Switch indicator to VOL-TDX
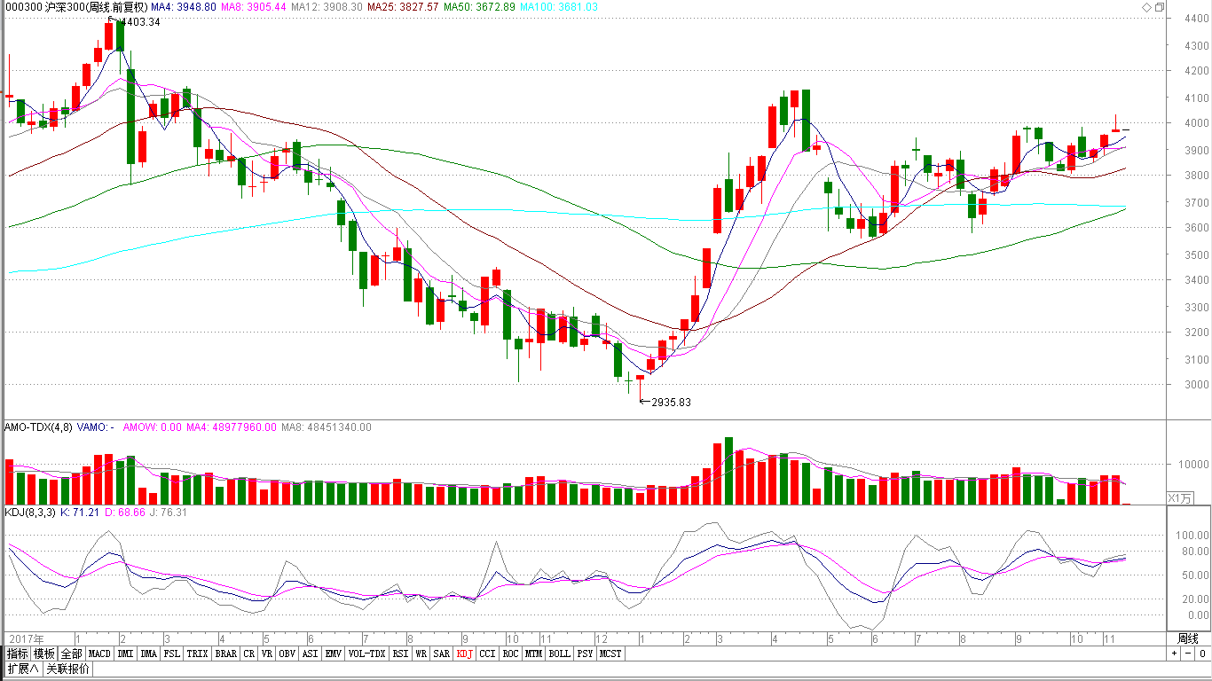Screen dimensions: 1212x681 coord(366,654)
